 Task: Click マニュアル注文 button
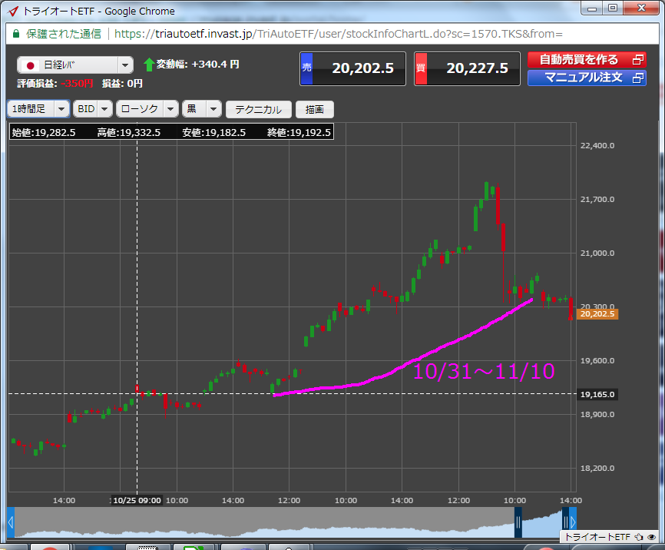[587, 78]
